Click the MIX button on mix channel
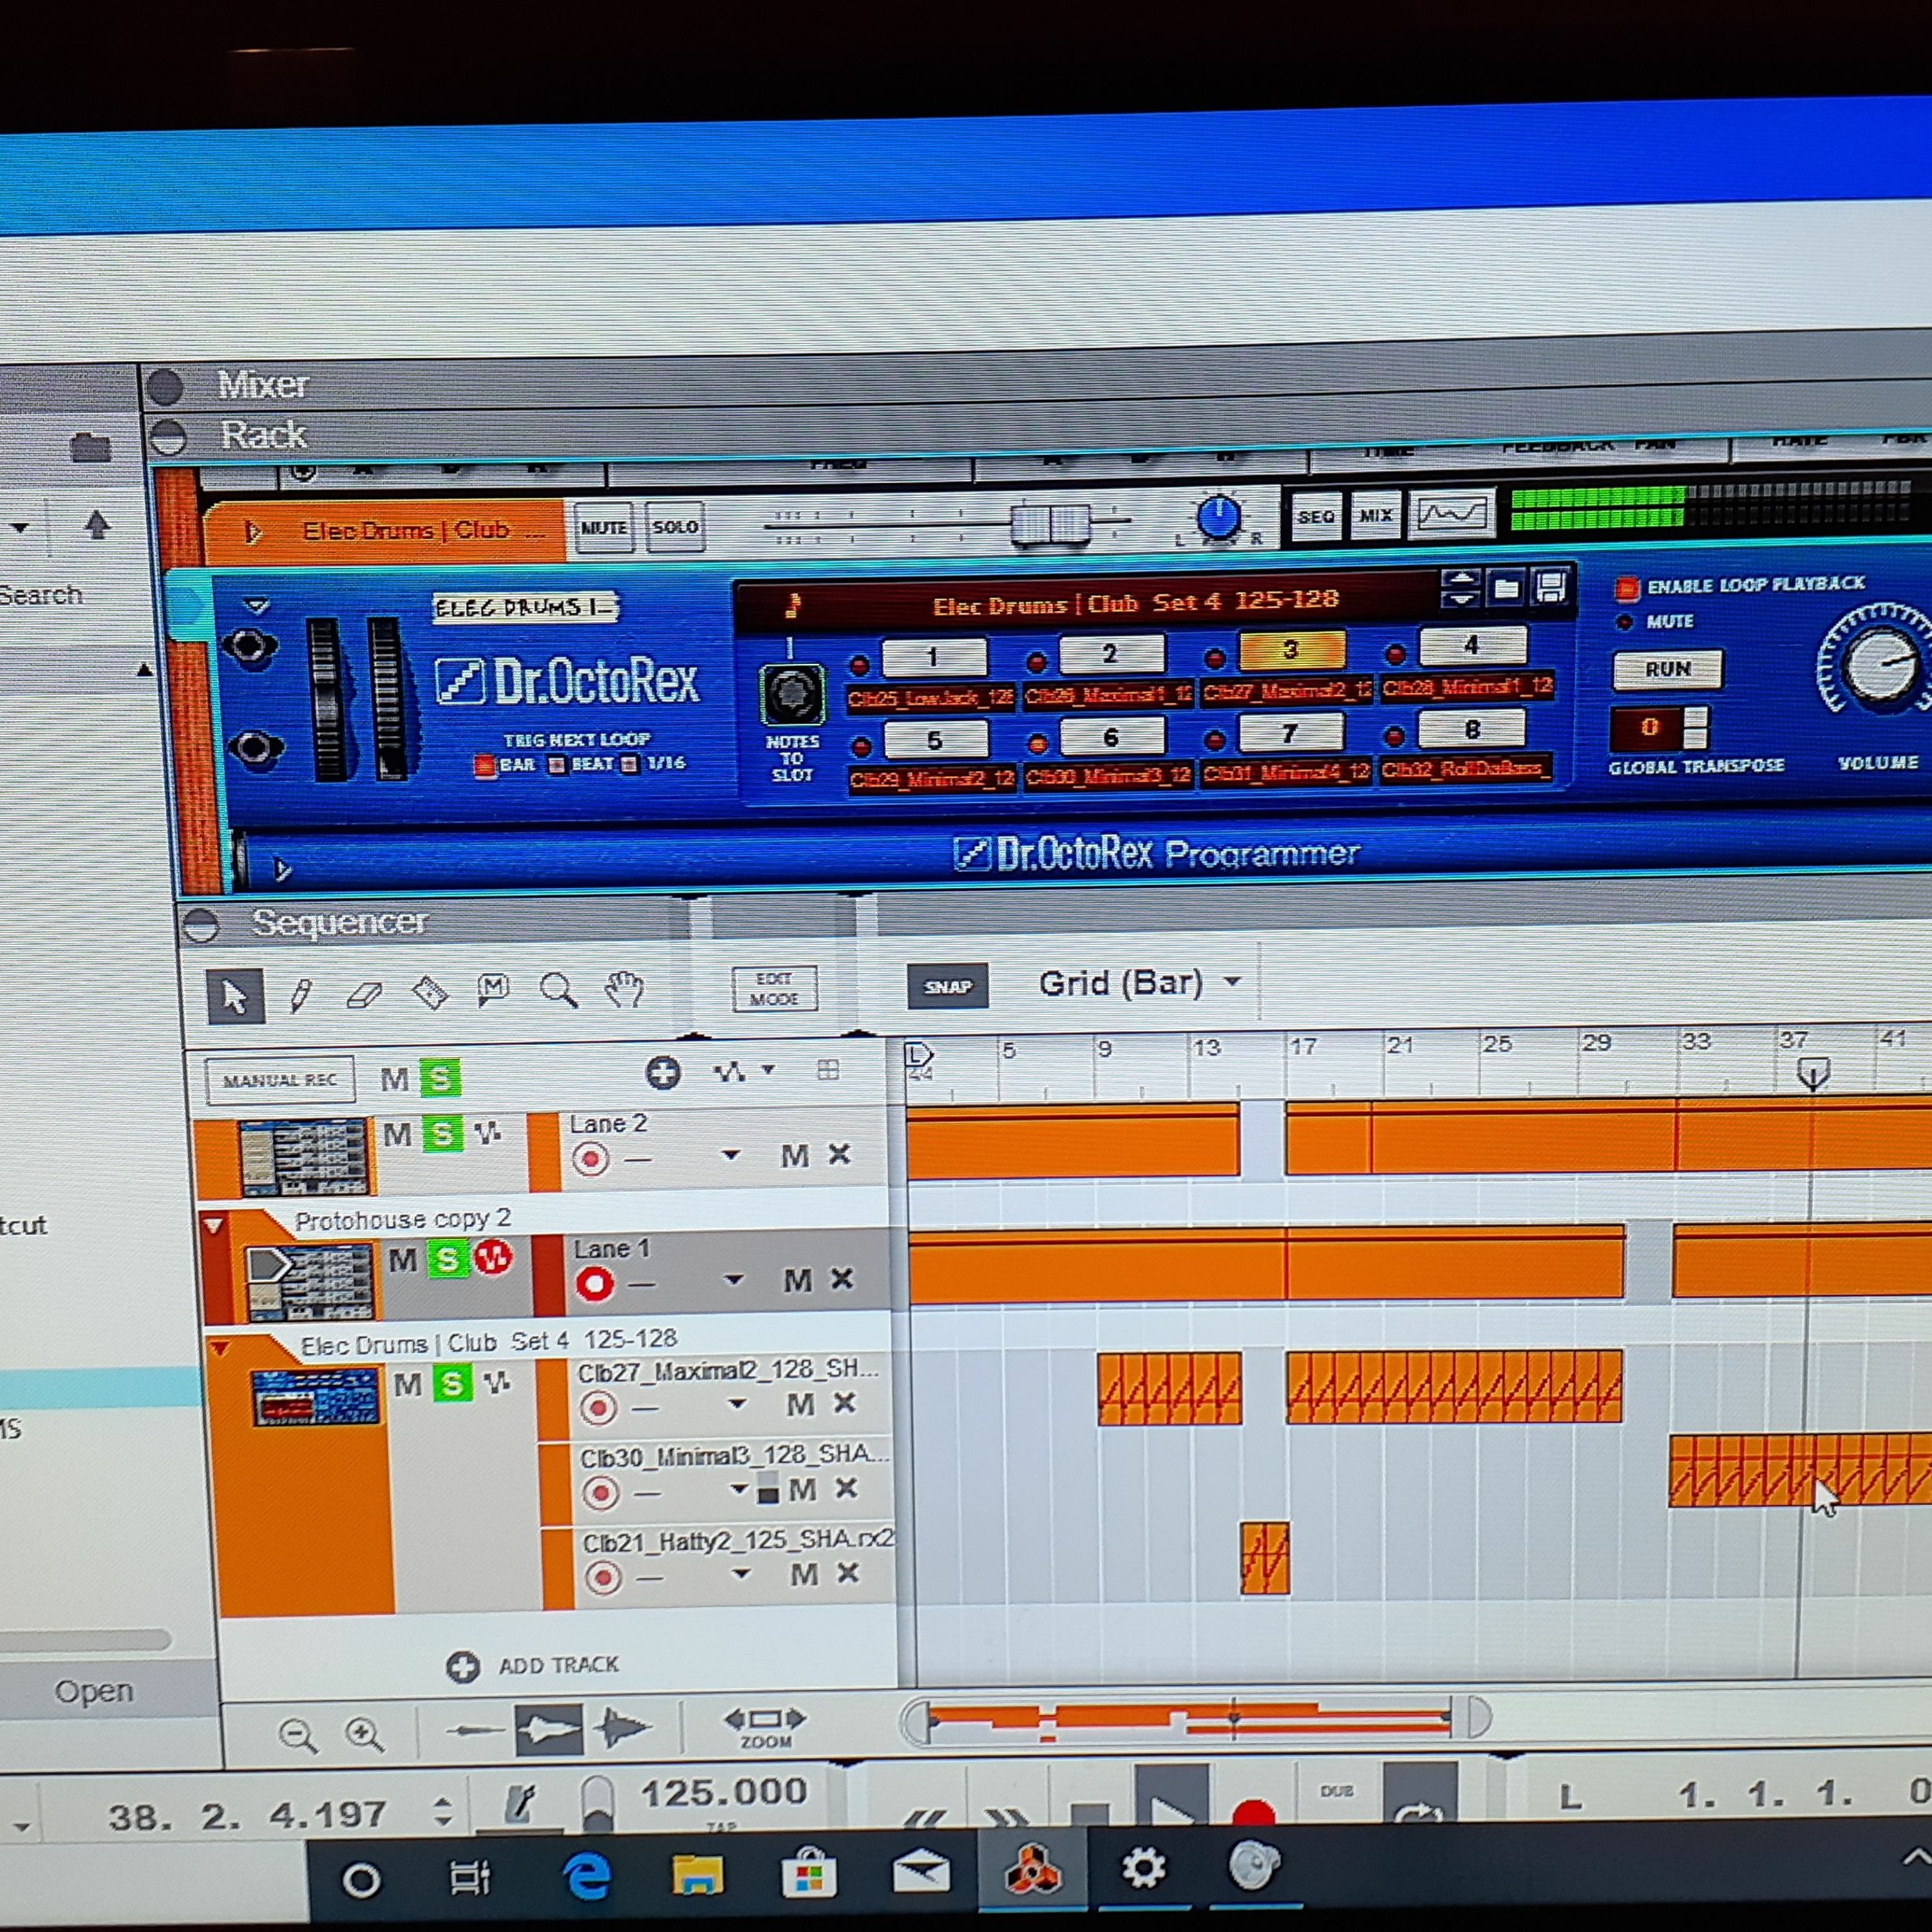Screen dimensions: 1932x1932 [x=1376, y=515]
